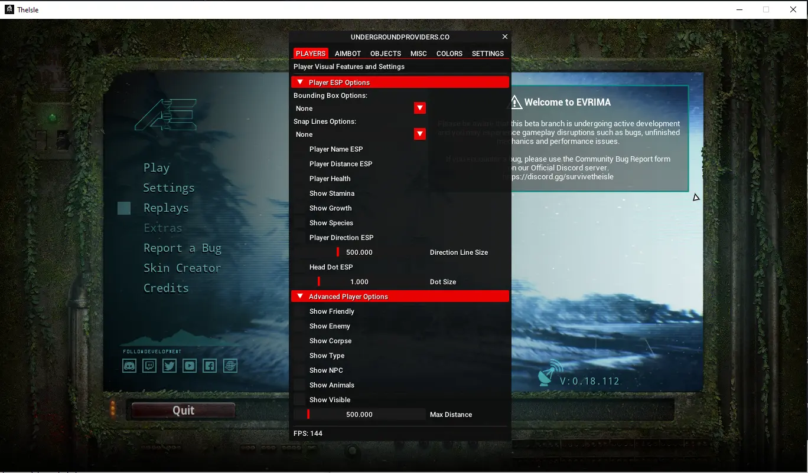This screenshot has height=473, width=808.
Task: Toggle Show Stamina checkbox
Action: point(300,193)
